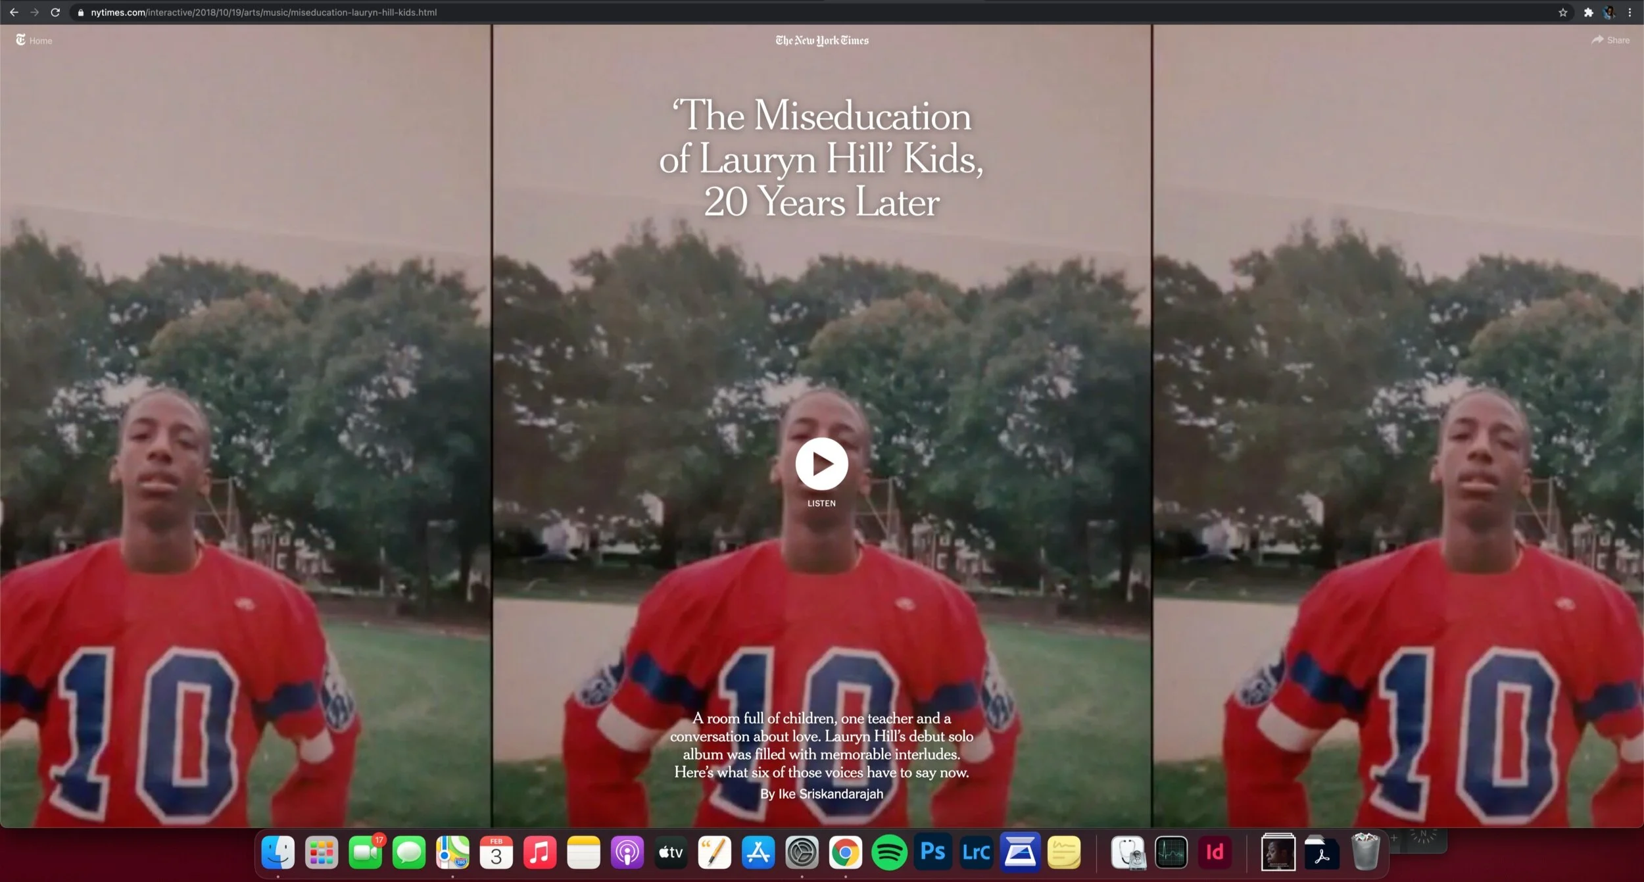Play the Listen audio button

(x=821, y=464)
